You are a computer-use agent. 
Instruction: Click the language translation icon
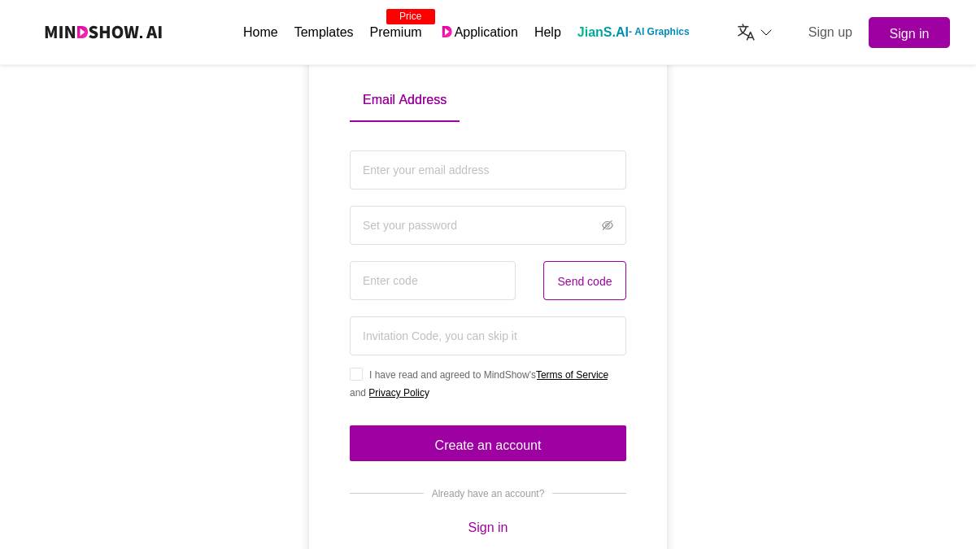(x=745, y=32)
